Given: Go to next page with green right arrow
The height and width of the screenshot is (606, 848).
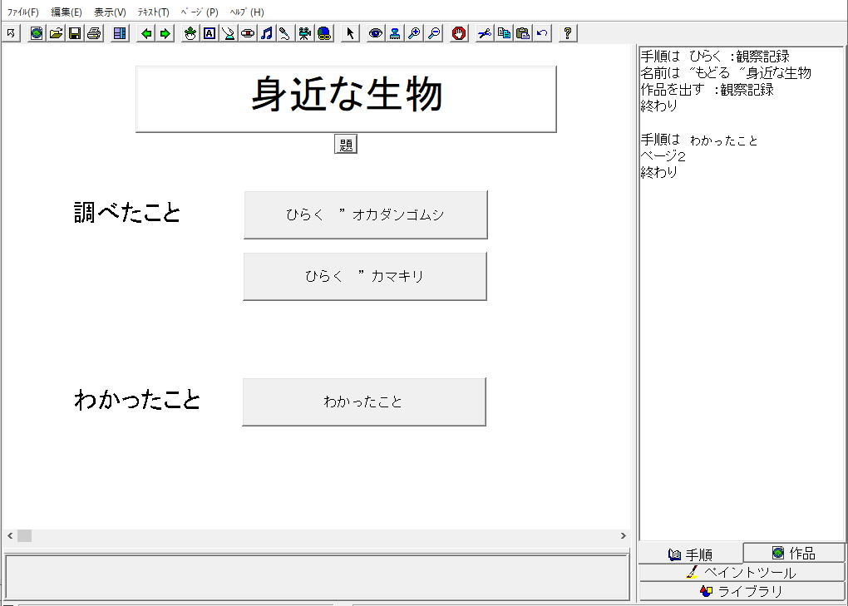Looking at the screenshot, I should tap(165, 33).
